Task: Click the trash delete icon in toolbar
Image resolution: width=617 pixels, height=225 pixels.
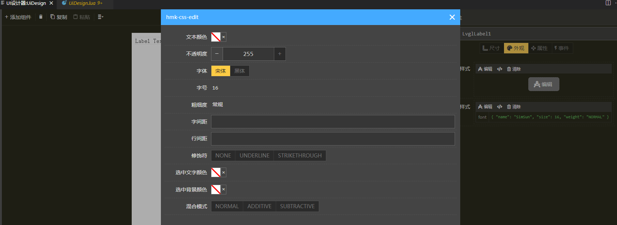Action: point(41,17)
